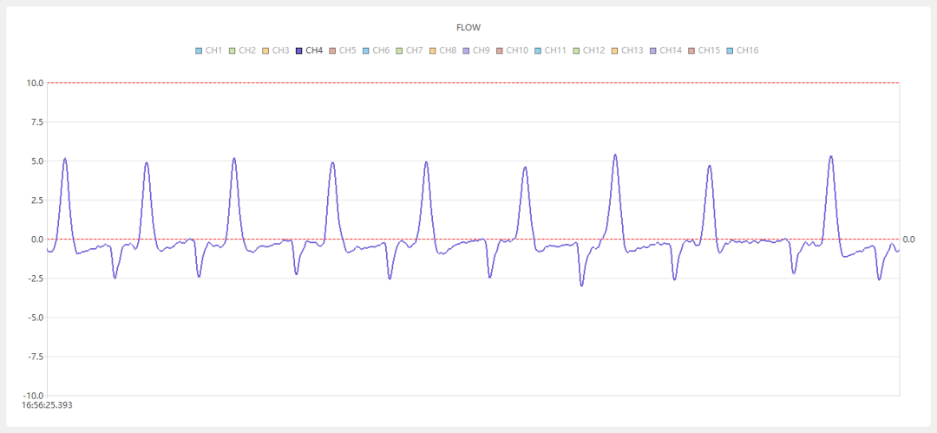Show the CH10 series via legend
The width and height of the screenshot is (937, 433).
click(x=517, y=51)
